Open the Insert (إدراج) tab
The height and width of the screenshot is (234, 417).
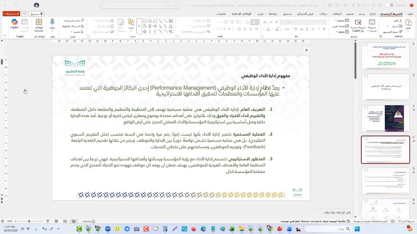point(372,14)
